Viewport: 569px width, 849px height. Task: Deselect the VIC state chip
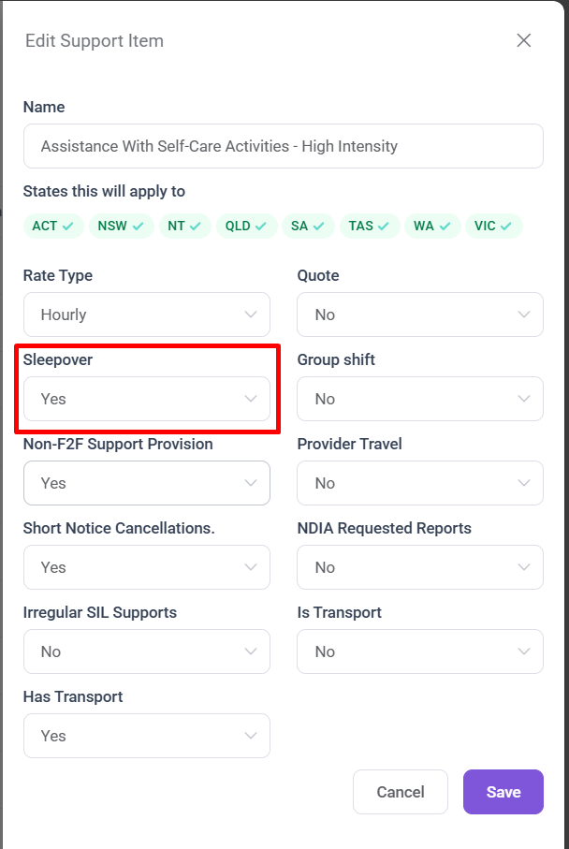(x=493, y=226)
